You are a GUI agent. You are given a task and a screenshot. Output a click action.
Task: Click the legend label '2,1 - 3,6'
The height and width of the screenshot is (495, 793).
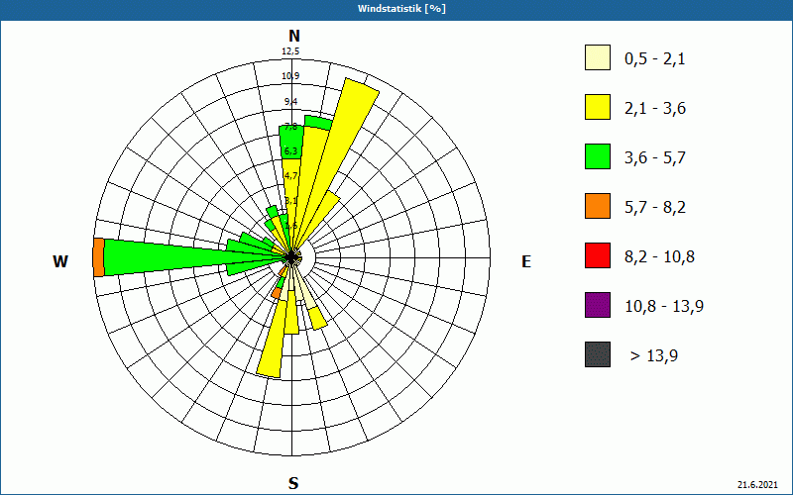coord(655,109)
